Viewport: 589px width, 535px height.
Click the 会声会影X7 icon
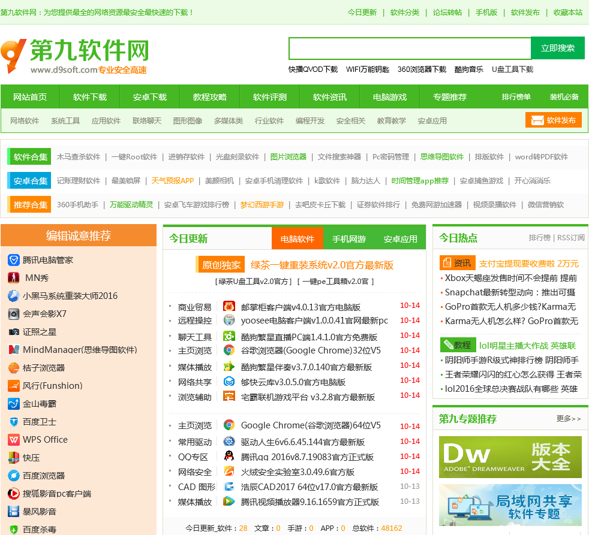[14, 314]
